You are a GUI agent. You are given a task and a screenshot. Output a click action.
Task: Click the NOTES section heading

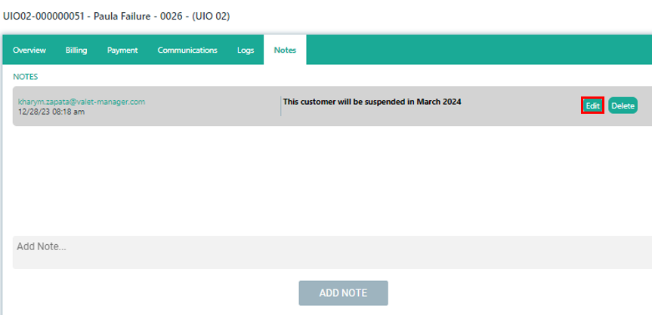coord(25,76)
